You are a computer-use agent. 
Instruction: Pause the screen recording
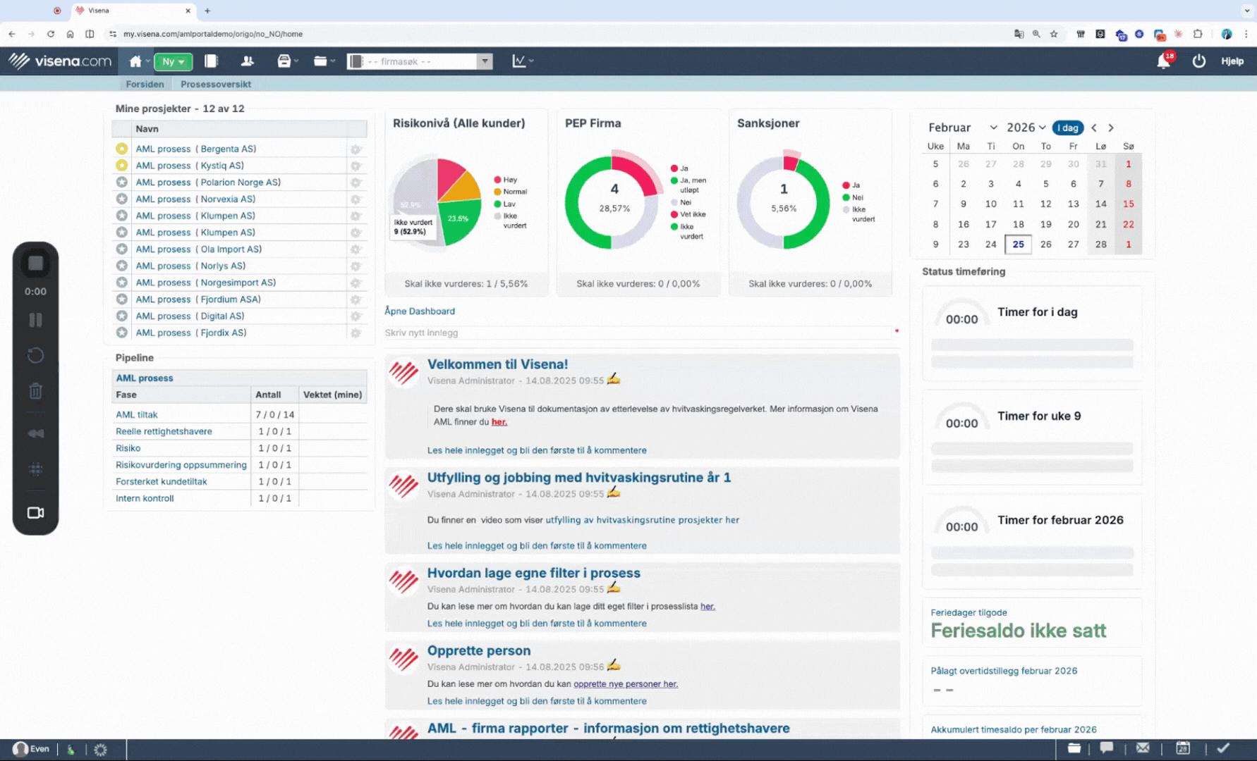point(35,320)
